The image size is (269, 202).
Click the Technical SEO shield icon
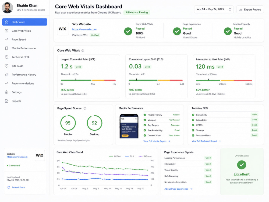(6, 57)
